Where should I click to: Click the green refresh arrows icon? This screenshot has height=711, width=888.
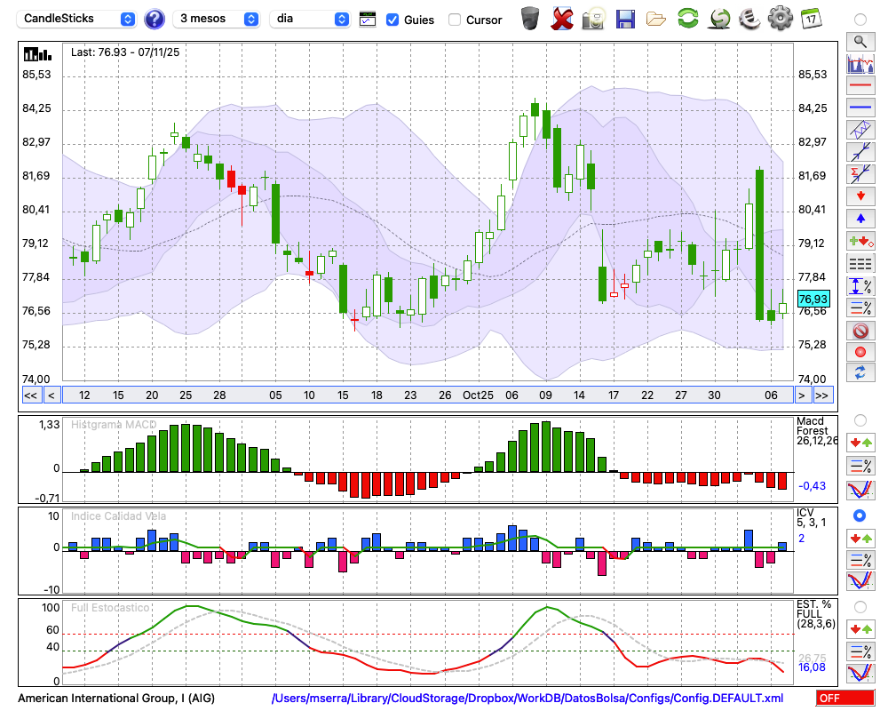[687, 18]
